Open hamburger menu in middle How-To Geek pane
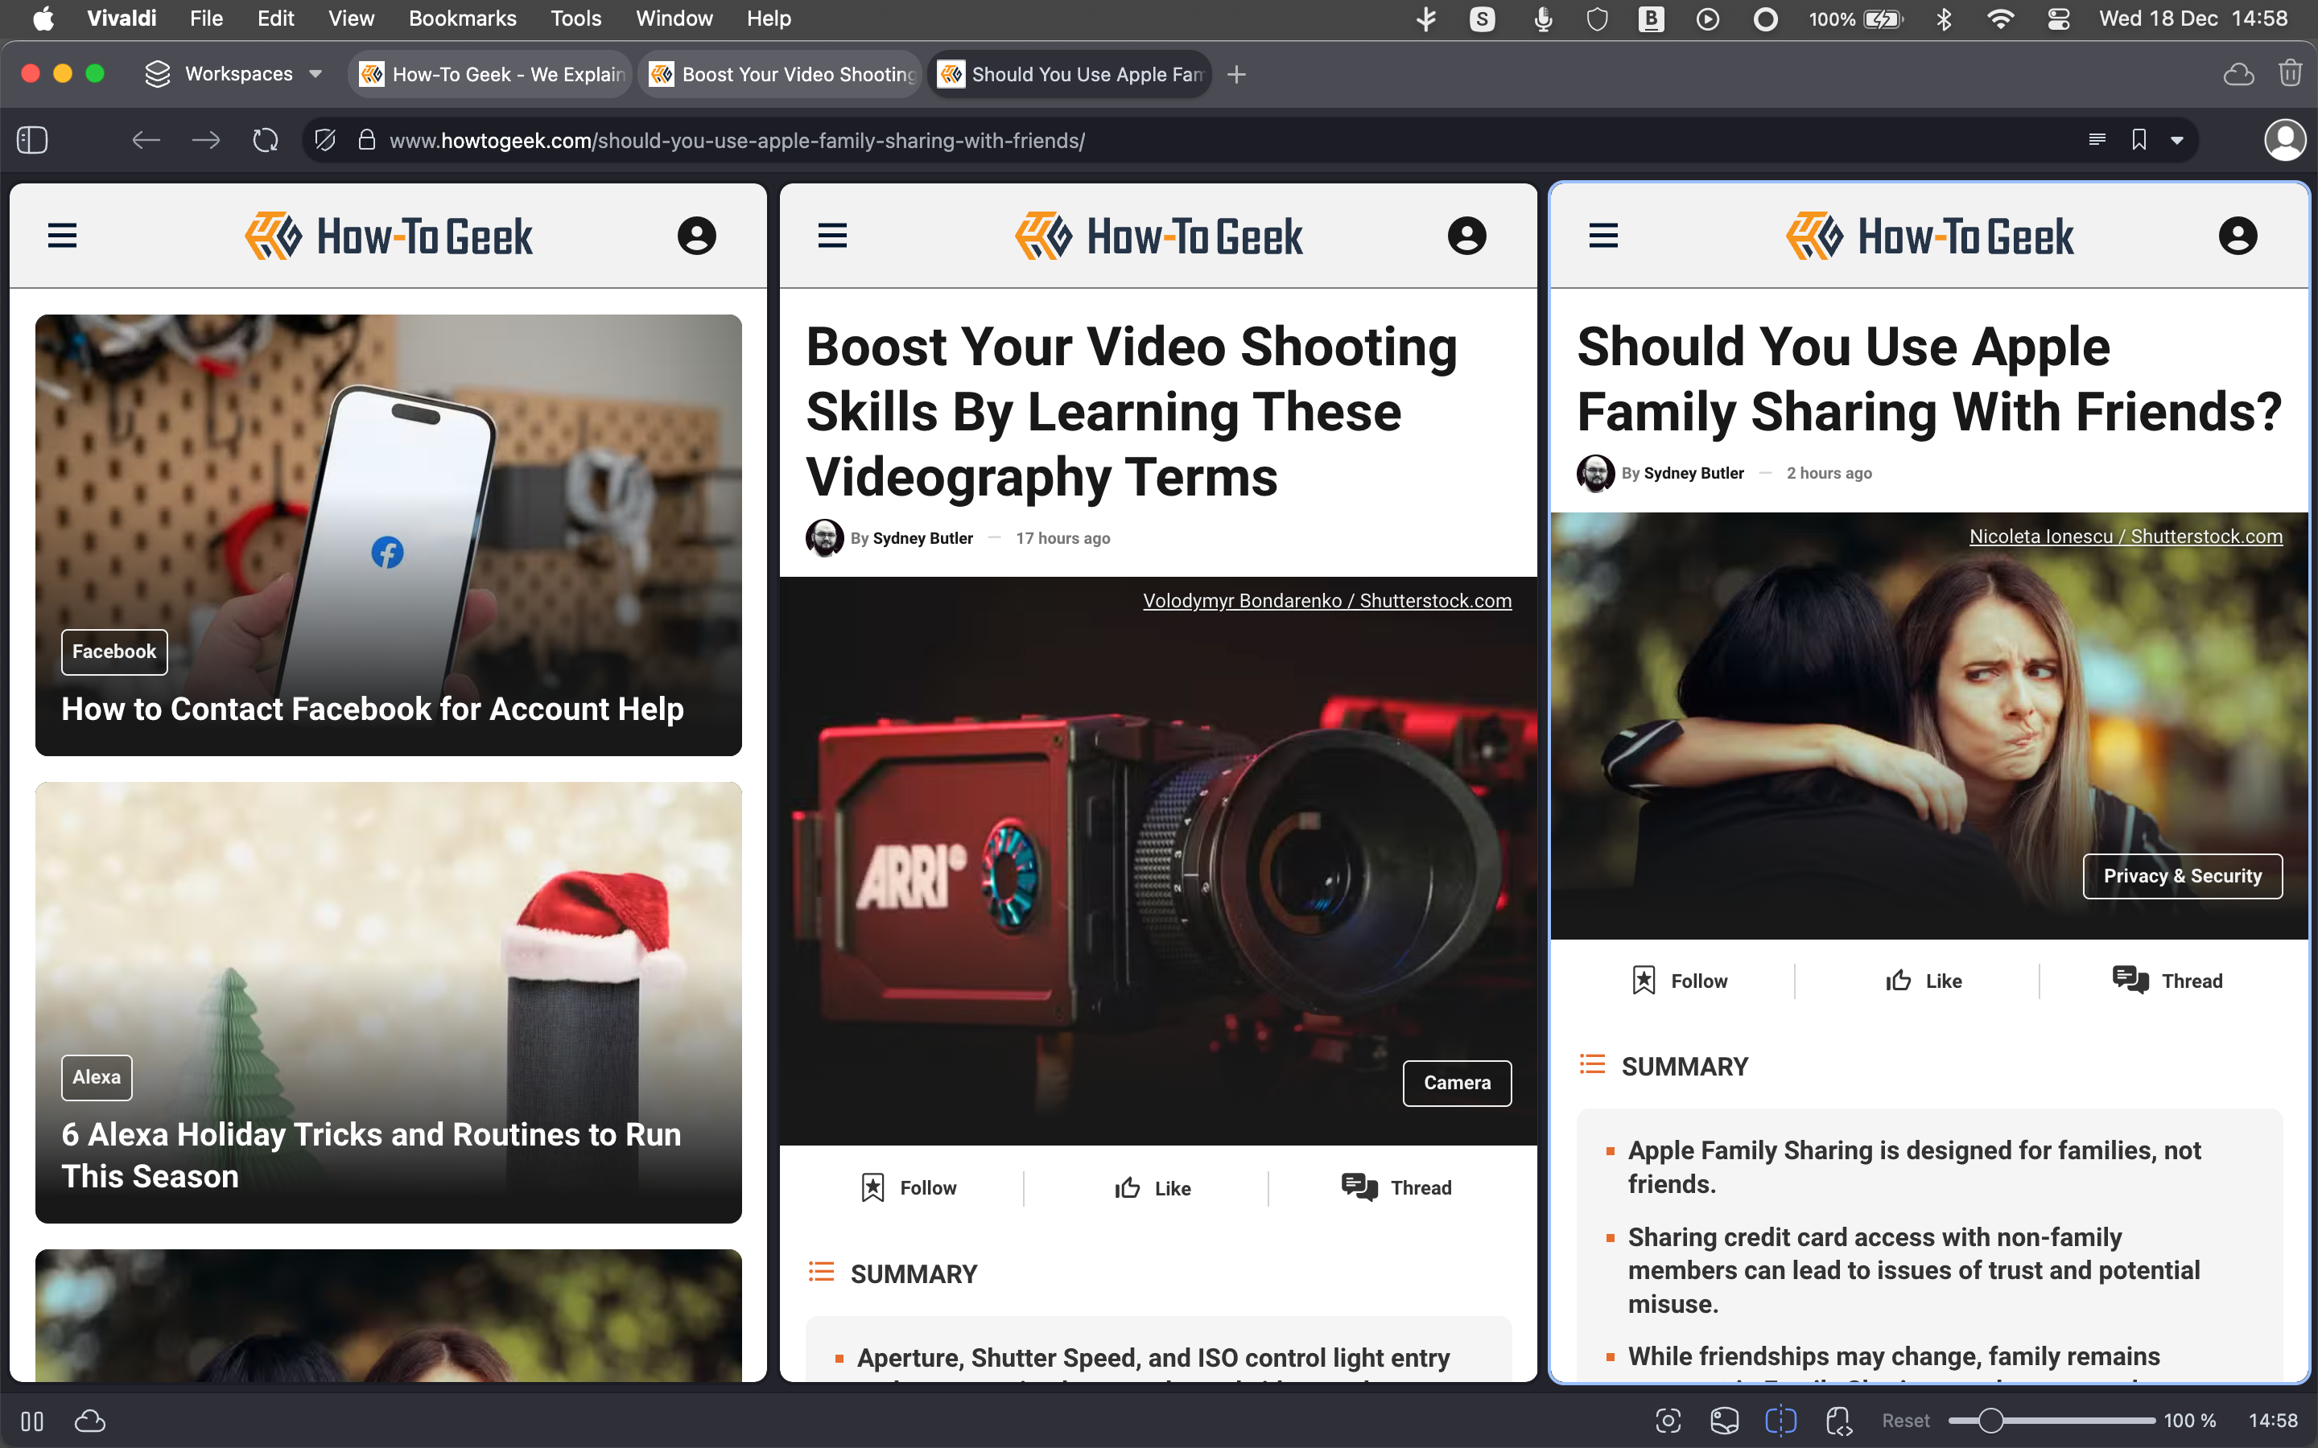2318x1448 pixels. [832, 236]
